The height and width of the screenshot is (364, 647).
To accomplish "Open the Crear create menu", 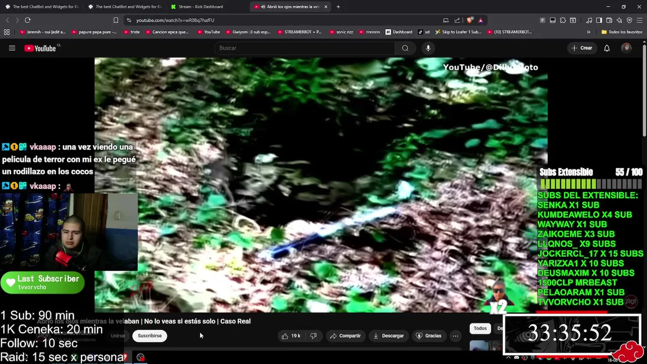I will coord(581,48).
